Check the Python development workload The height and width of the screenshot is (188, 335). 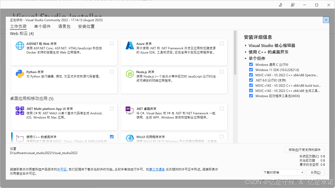(112, 72)
